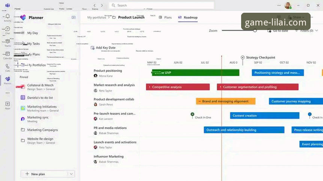The image size is (323, 181).
Task: Select the Product positioning row title
Action: [108, 71]
